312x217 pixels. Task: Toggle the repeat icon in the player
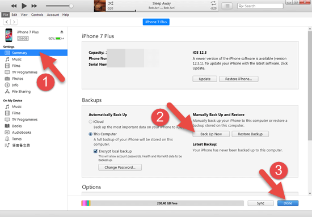click(x=213, y=3)
